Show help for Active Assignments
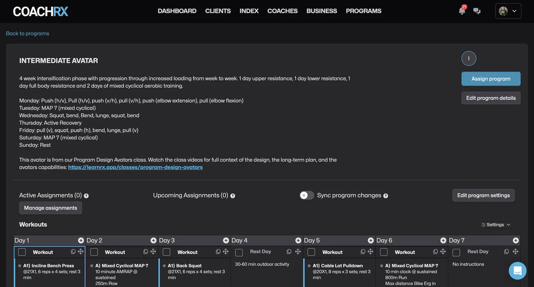Viewport: 534px width, 287px height. 86,196
